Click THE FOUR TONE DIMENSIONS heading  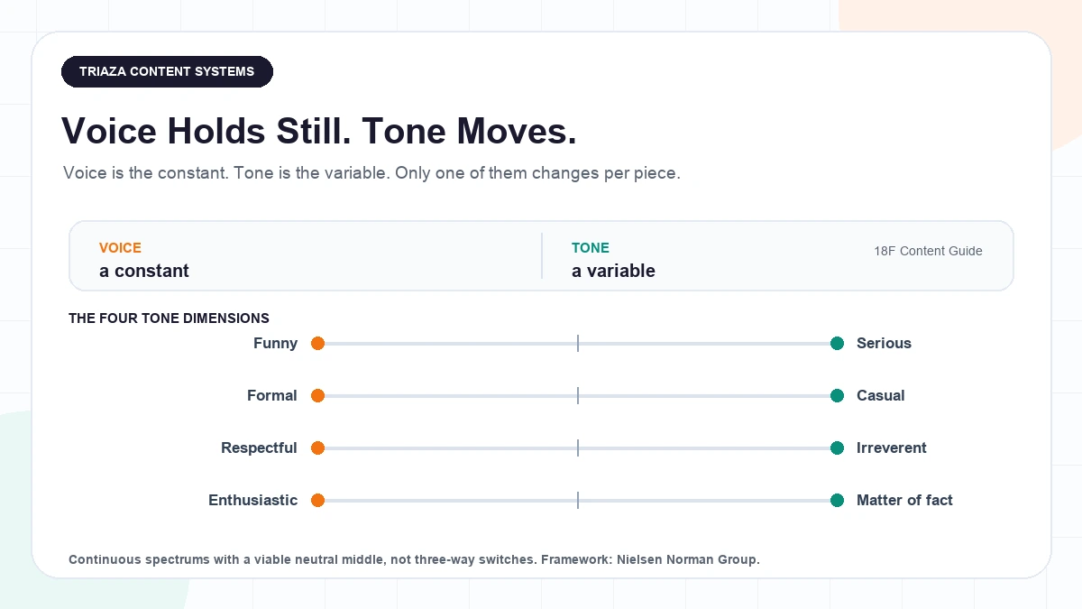(169, 318)
